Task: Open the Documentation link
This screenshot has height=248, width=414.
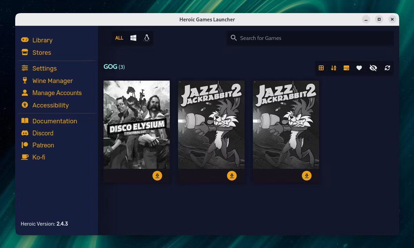Action: point(55,121)
